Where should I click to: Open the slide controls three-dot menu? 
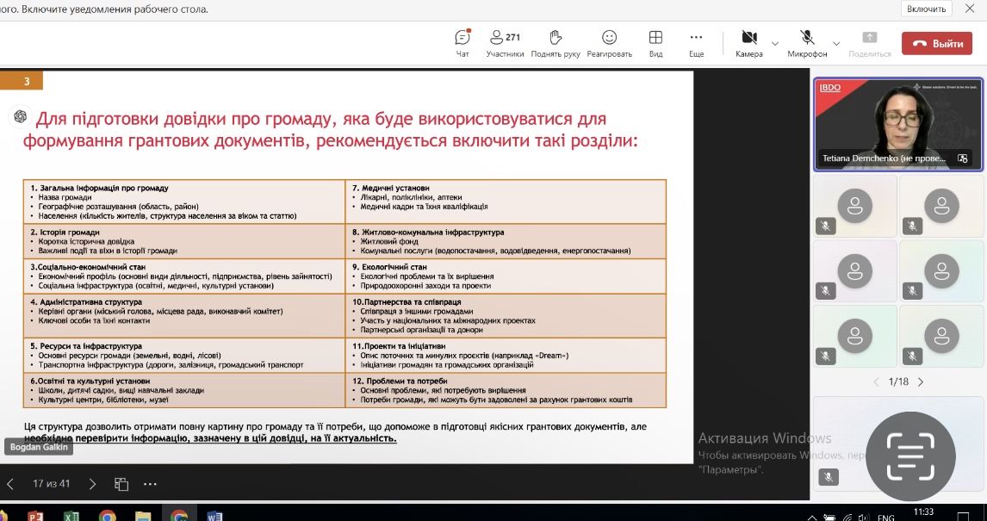click(150, 484)
